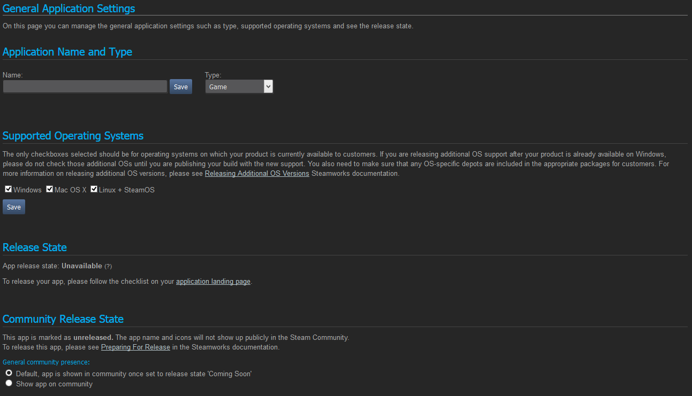Choose the Show app on community option

9,383
